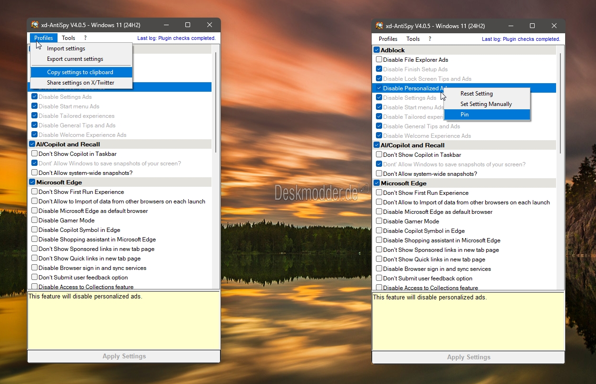Check Don't Submit user feedback option, left window
The height and width of the screenshot is (384, 596).
pos(34,278)
